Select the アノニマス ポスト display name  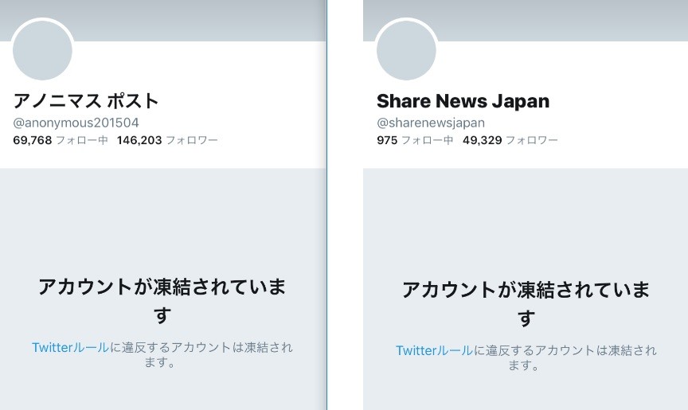pyautogui.click(x=86, y=101)
